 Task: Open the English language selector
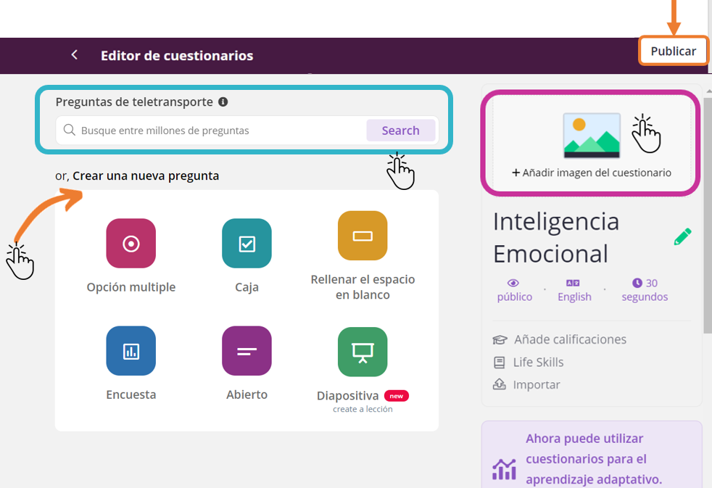[574, 290]
